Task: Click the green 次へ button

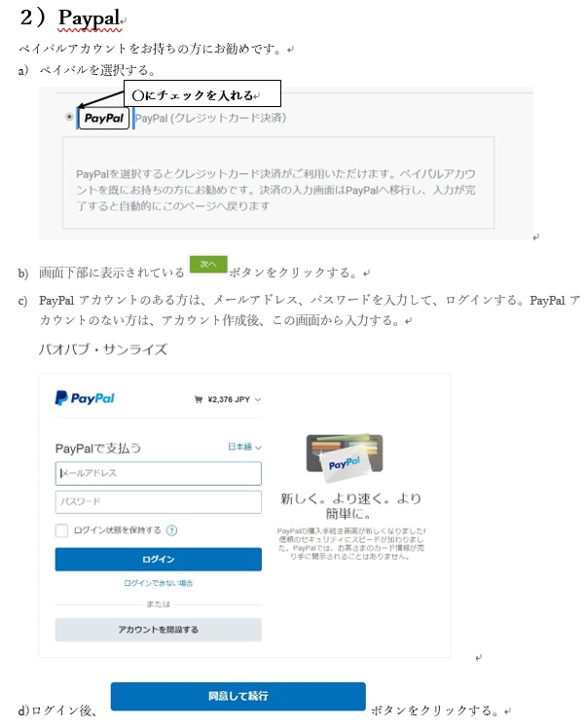Action: [208, 264]
